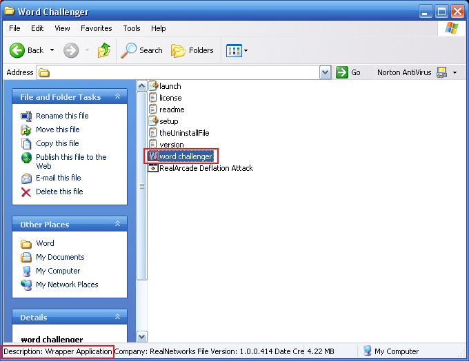
Task: Click the Norton AntiVirus toolbar icon
Action: coord(441,72)
